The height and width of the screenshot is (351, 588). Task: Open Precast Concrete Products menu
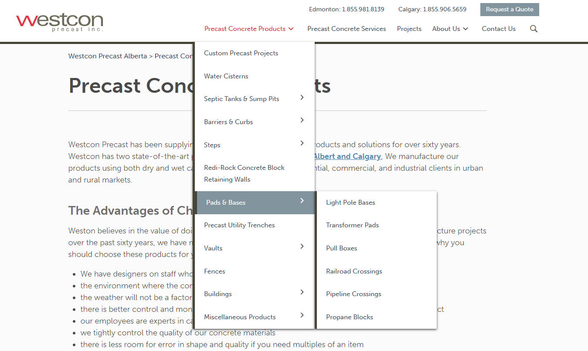[245, 29]
